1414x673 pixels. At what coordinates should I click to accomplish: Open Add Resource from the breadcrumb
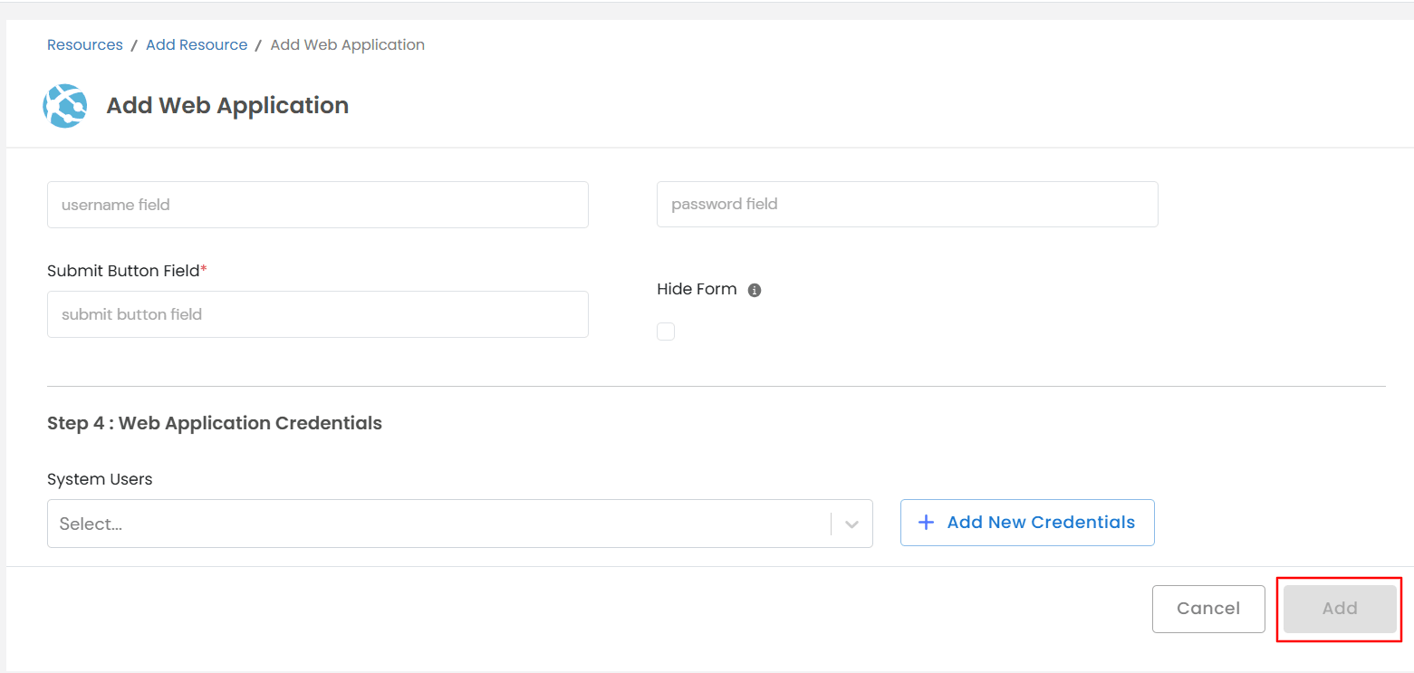197,44
